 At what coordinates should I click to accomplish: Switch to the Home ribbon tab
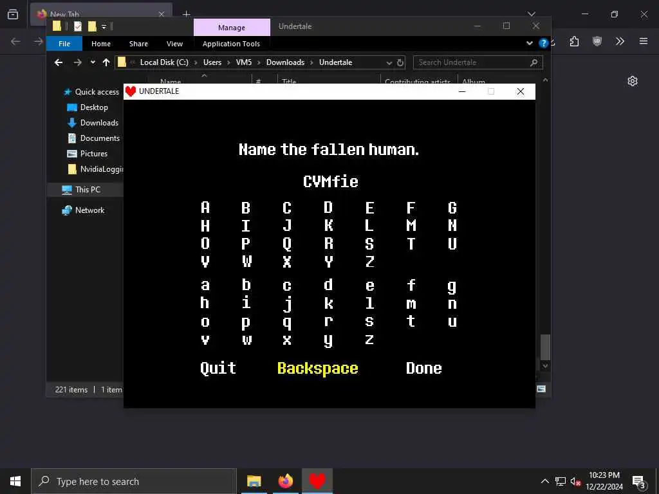[101, 44]
